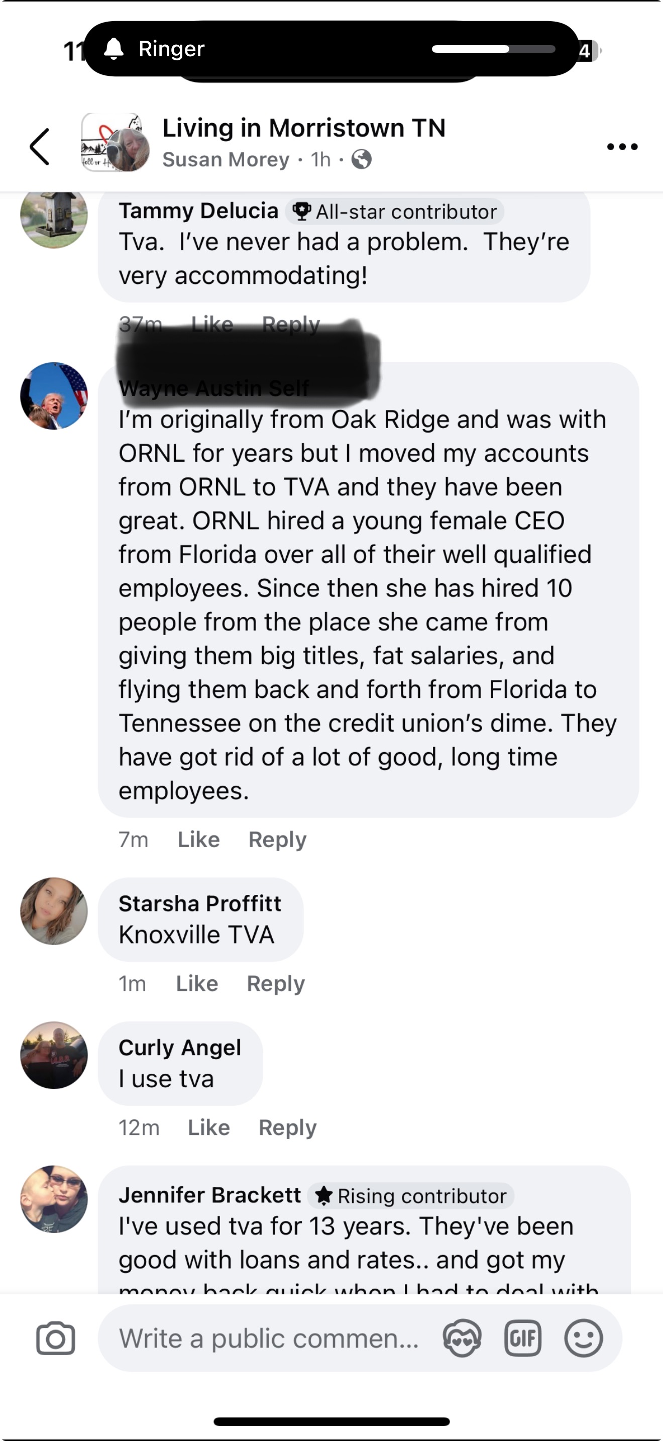
Task: Open the emoji smiley picker
Action: 583,1338
